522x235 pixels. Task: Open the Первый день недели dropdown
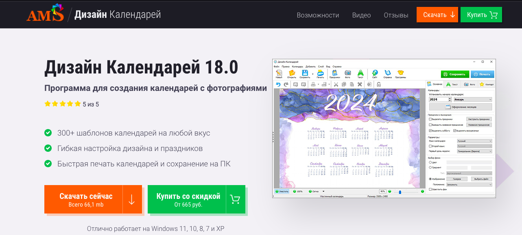pos(474,151)
